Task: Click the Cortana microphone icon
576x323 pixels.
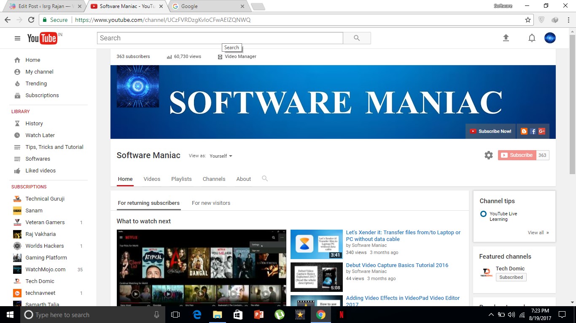Action: point(157,315)
